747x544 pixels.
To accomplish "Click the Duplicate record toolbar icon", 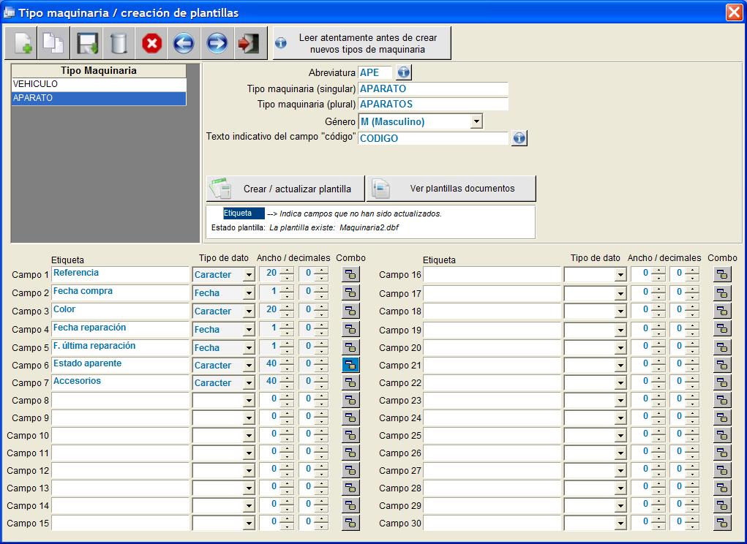I will tap(53, 43).
